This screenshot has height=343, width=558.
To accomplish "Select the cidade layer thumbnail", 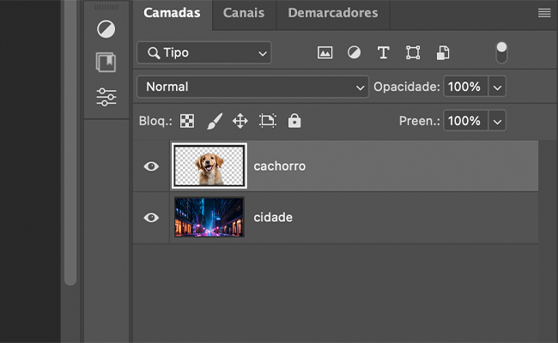I will click(209, 217).
